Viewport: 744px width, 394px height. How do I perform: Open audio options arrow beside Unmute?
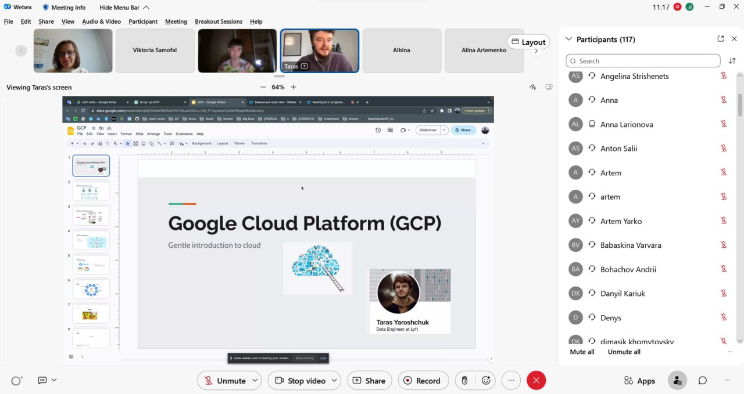point(255,381)
